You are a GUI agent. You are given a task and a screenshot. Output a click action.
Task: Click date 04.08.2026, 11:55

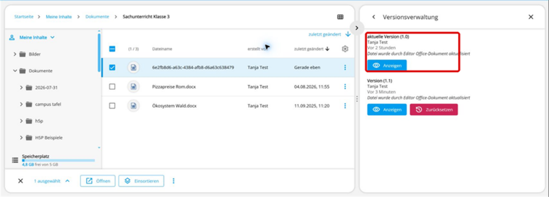pos(311,87)
